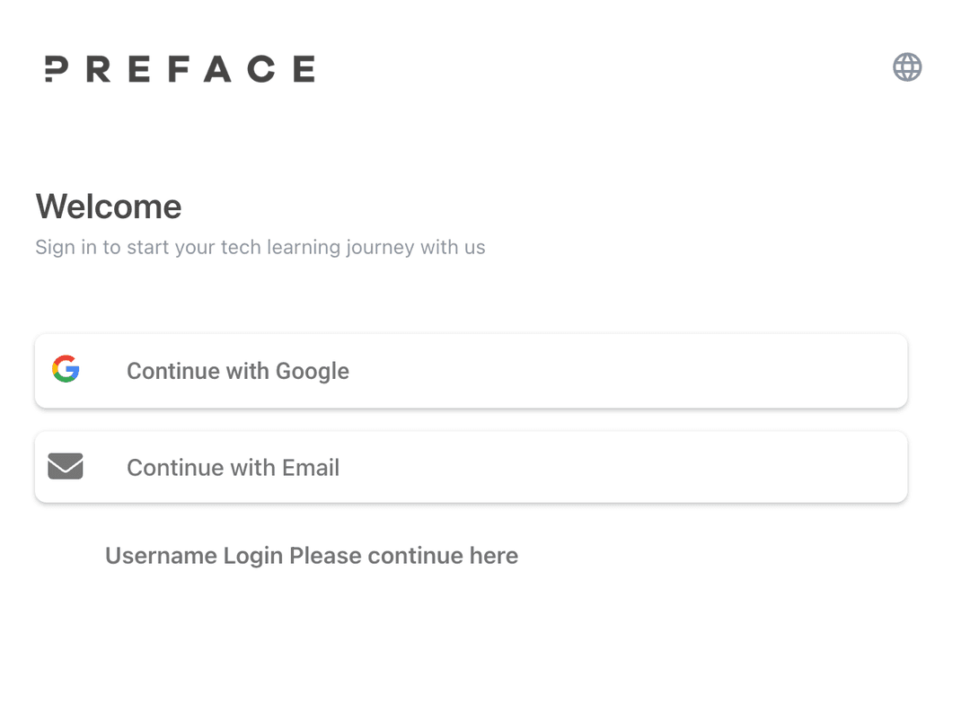Click the words 'Username Login' text
This screenshot has height=704, width=970.
click(194, 556)
